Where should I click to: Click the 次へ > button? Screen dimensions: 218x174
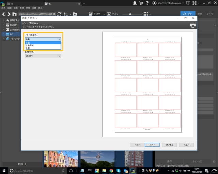coord(152,144)
